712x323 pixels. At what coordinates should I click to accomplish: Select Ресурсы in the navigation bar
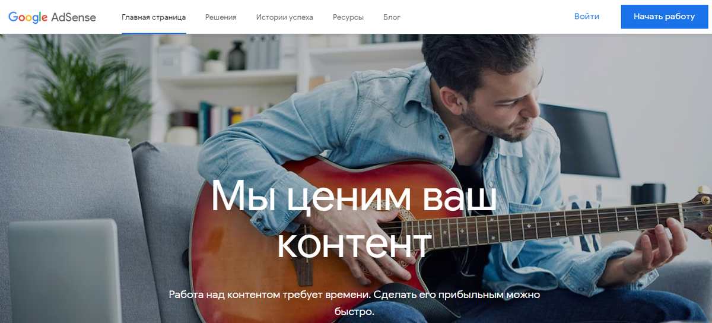coord(348,17)
